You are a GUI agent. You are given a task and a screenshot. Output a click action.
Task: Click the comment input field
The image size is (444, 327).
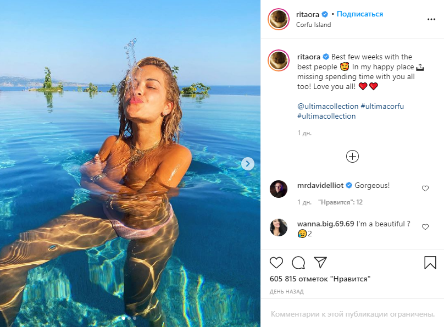tap(352, 314)
